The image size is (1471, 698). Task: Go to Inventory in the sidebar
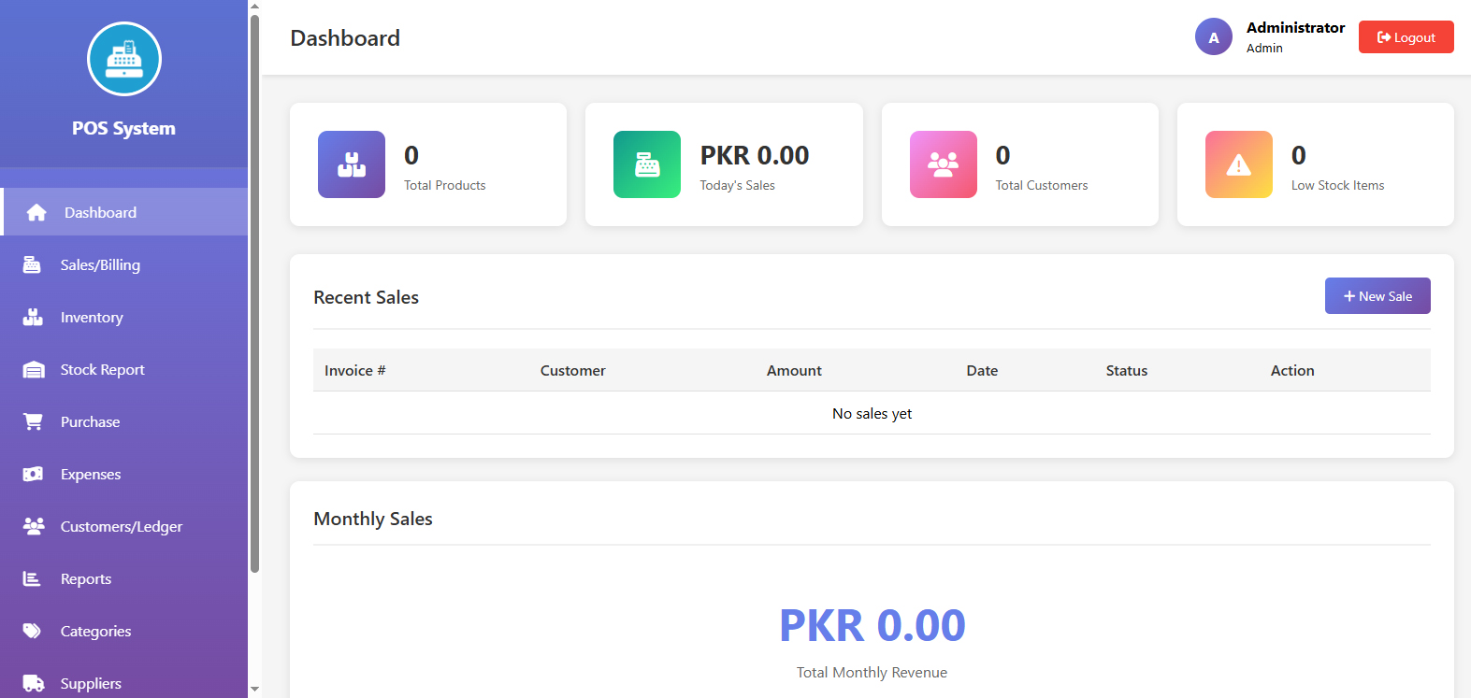92,317
